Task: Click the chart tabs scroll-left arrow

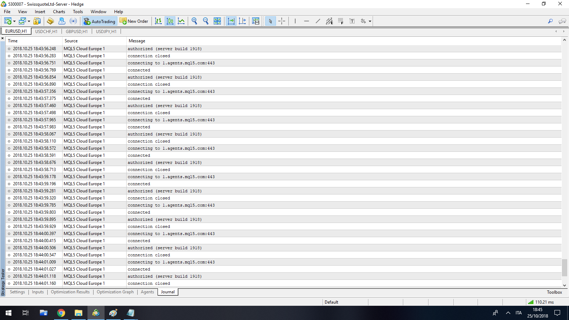Action: pos(556,31)
